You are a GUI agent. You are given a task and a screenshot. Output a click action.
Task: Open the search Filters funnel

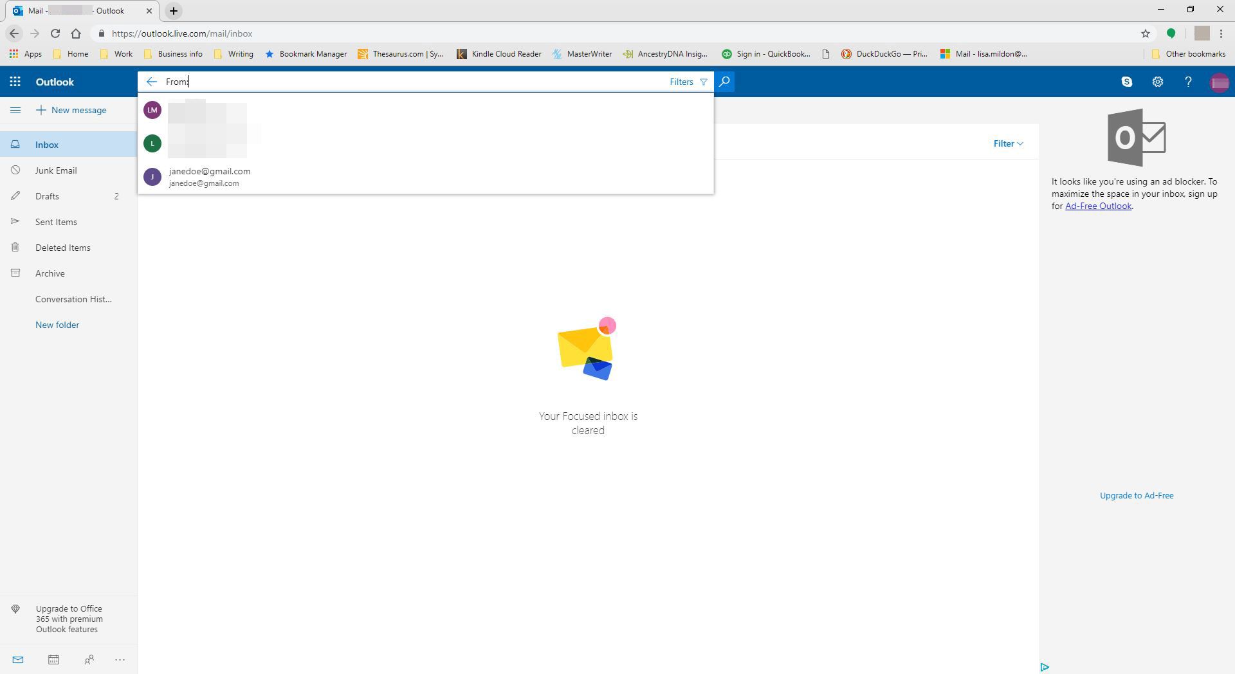(x=688, y=82)
